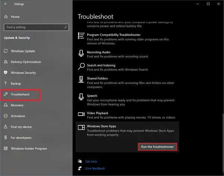Click the Get help chat icon

80,161
